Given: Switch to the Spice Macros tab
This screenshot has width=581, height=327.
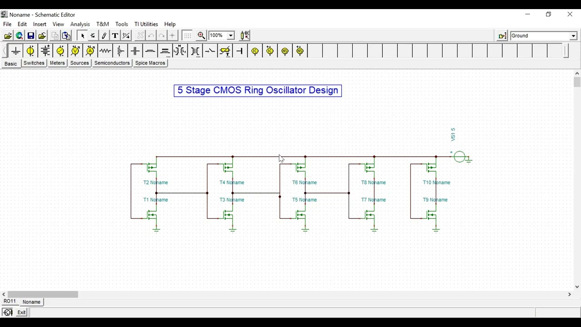Looking at the screenshot, I should pos(150,63).
